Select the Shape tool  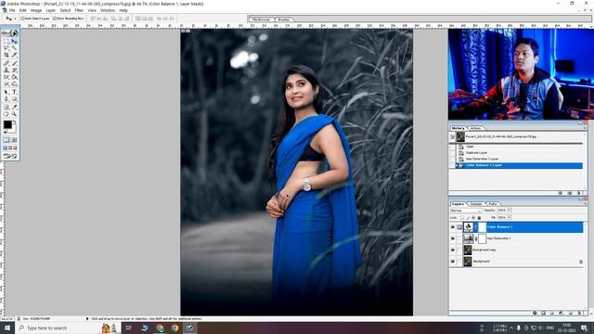[14, 99]
